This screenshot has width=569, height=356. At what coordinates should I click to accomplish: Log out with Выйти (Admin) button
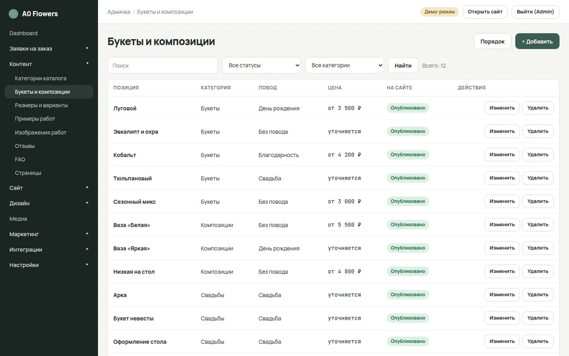click(535, 12)
